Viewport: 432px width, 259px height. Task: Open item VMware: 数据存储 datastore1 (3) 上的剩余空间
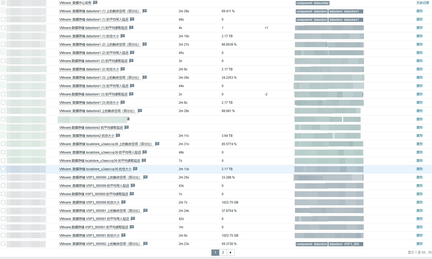tap(100, 78)
